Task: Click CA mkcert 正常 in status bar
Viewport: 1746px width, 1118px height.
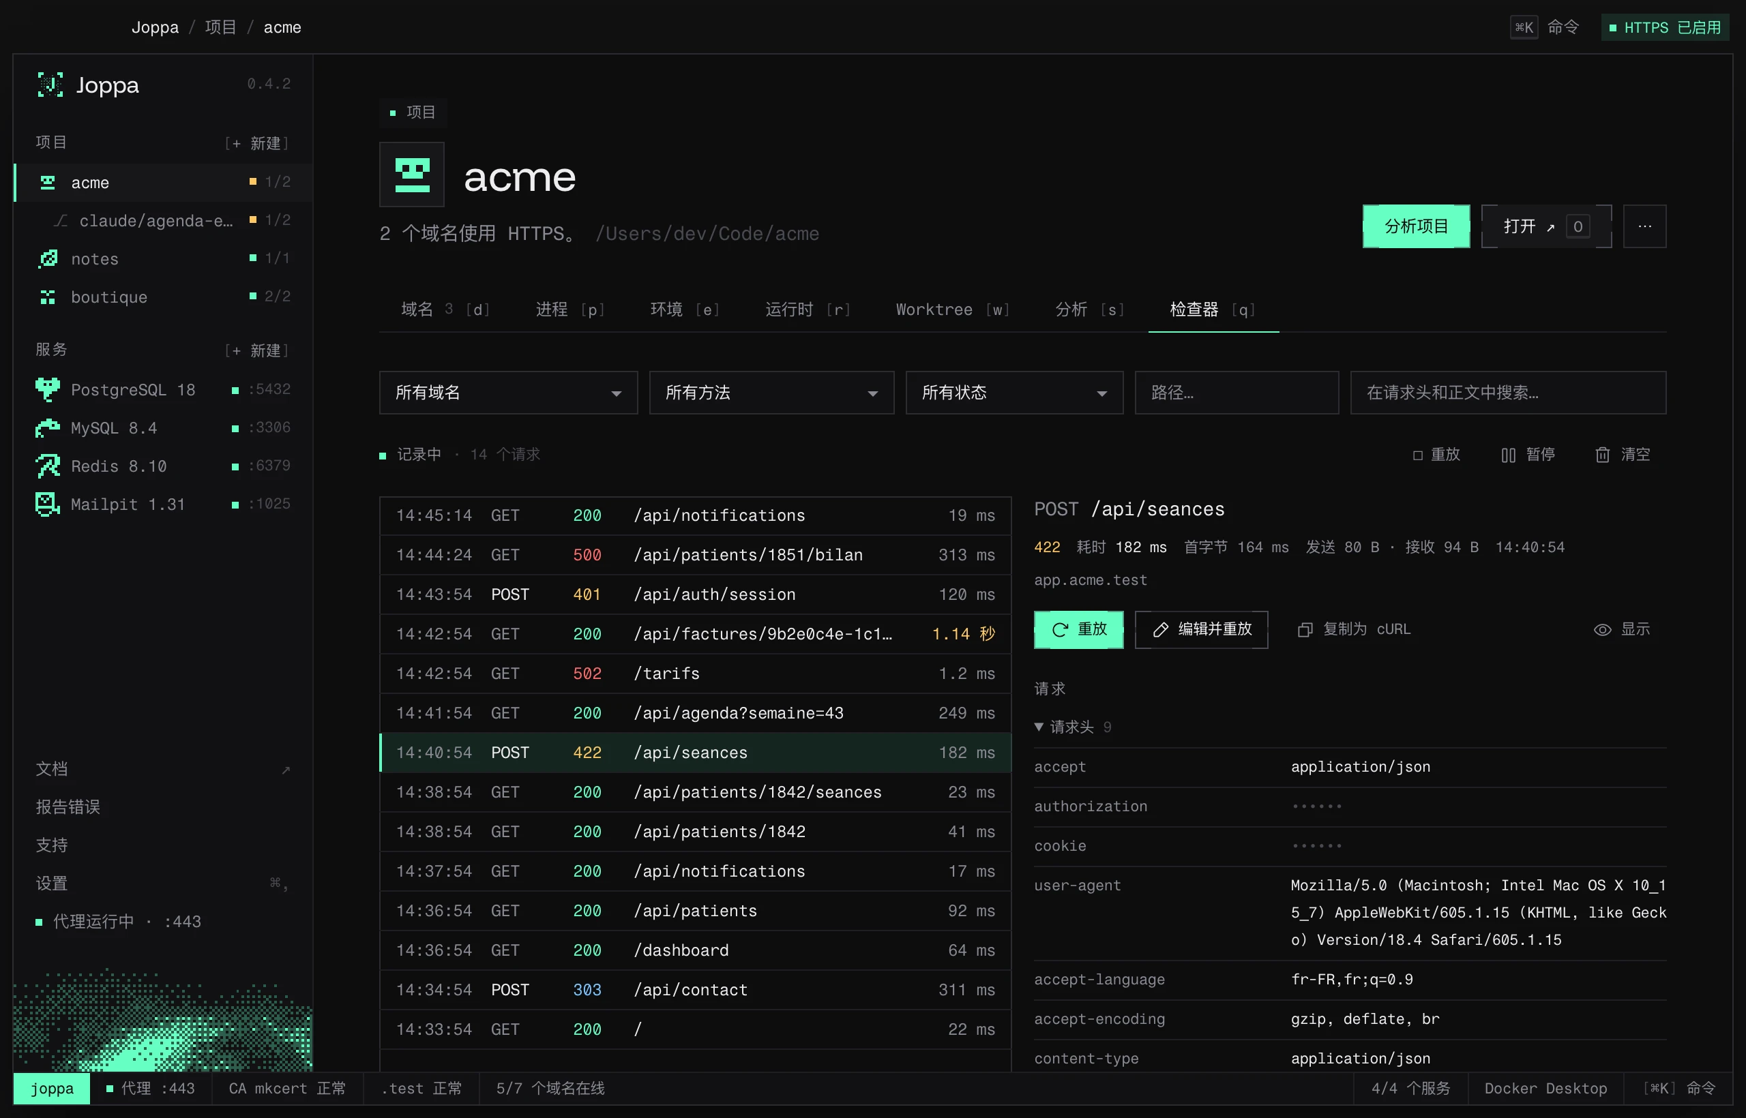Action: 287,1088
